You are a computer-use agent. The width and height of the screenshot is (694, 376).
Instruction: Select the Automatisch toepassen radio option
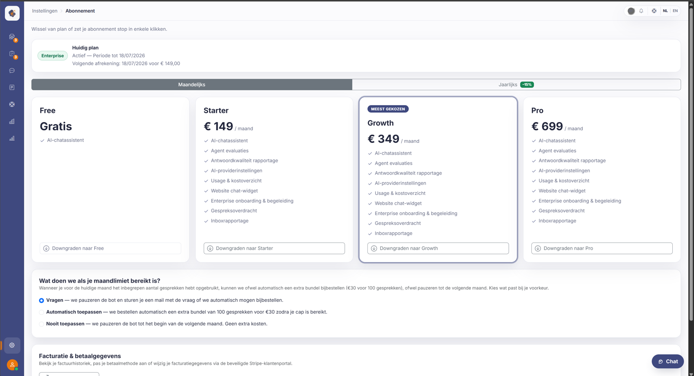point(42,312)
